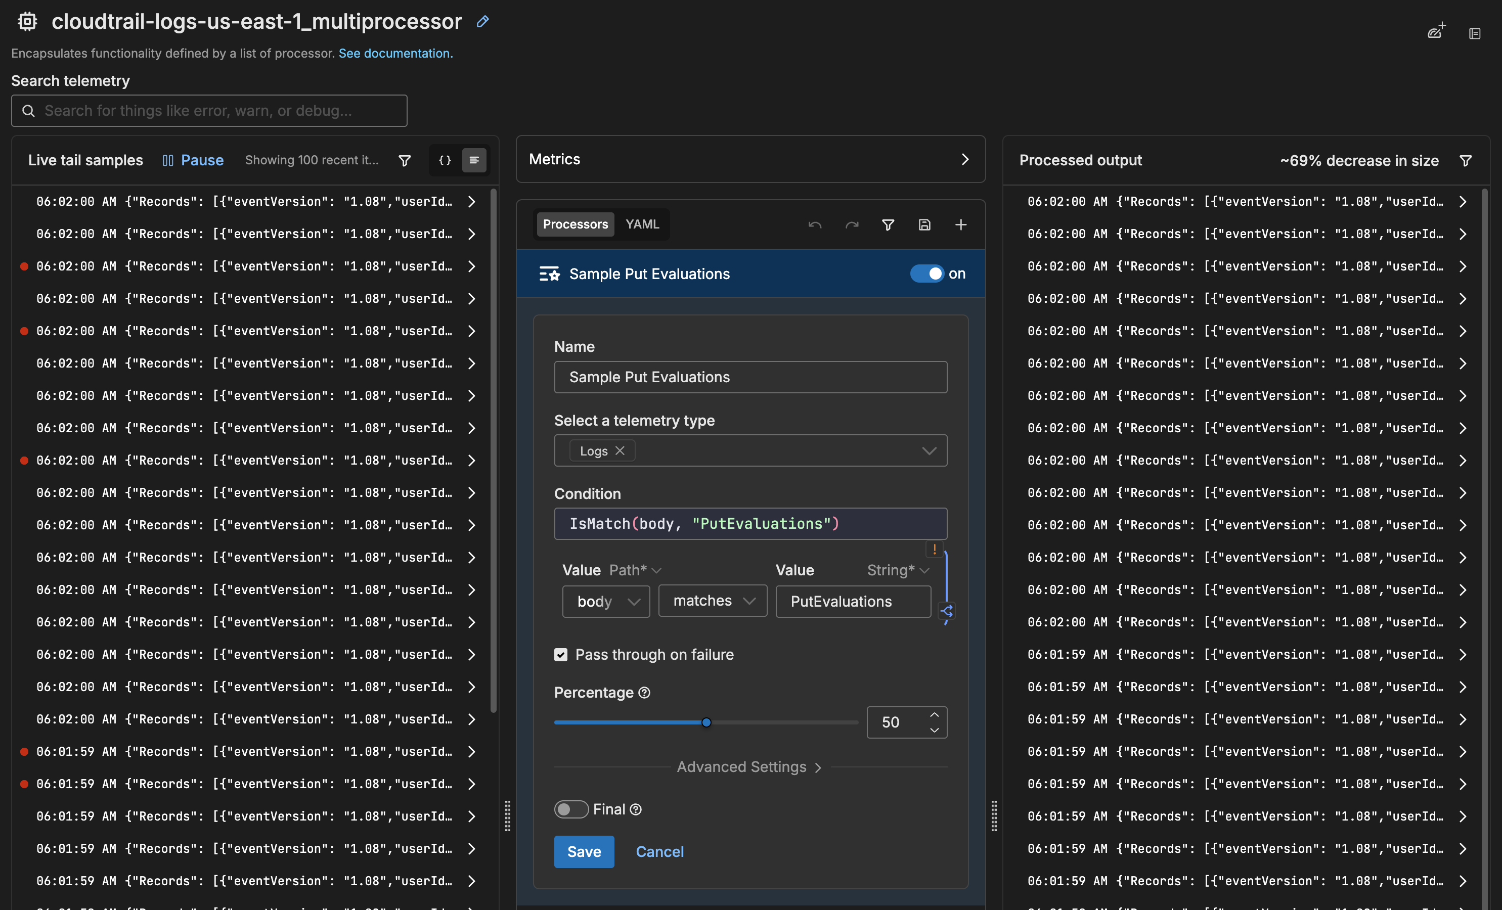Image resolution: width=1502 pixels, height=910 pixels.
Task: Uncheck Pass through on failure
Action: [560, 655]
